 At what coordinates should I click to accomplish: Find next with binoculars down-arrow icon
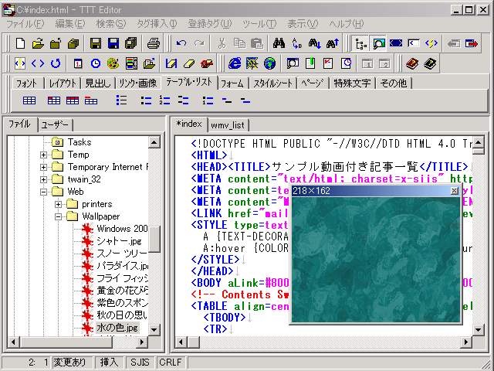[x=314, y=43]
